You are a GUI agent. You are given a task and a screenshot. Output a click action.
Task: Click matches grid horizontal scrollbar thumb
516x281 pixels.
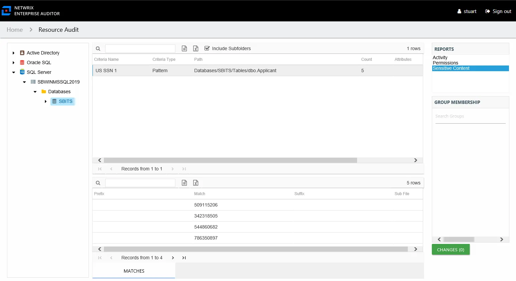point(256,249)
